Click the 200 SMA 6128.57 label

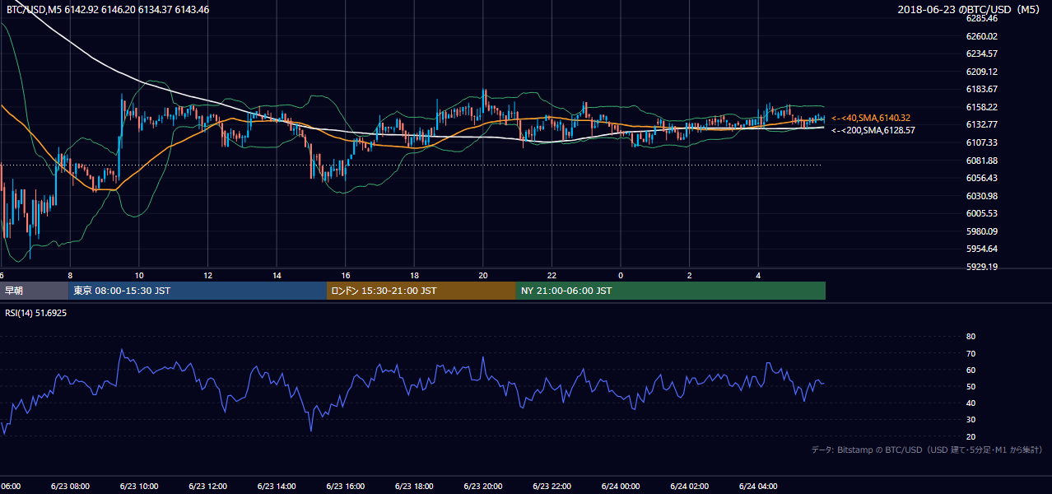click(873, 130)
